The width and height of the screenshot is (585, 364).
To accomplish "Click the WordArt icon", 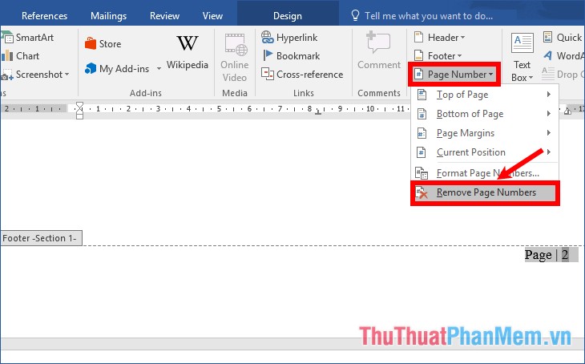I will coord(547,55).
